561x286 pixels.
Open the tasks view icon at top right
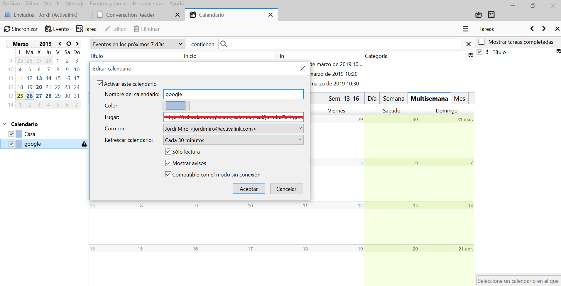click(491, 15)
